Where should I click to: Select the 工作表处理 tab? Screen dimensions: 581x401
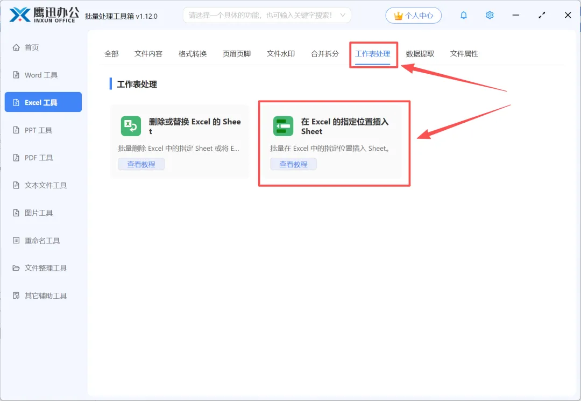click(372, 54)
